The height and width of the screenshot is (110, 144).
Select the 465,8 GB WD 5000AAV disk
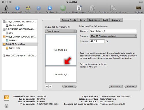[x=20, y=37]
